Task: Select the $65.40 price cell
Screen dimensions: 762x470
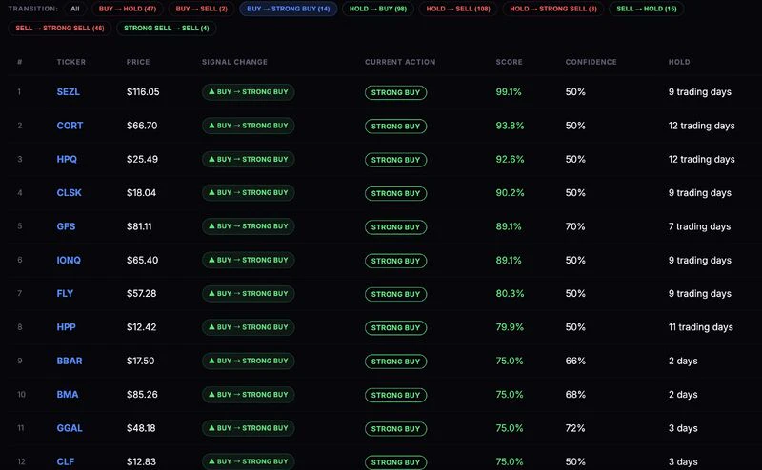Action: coord(142,260)
